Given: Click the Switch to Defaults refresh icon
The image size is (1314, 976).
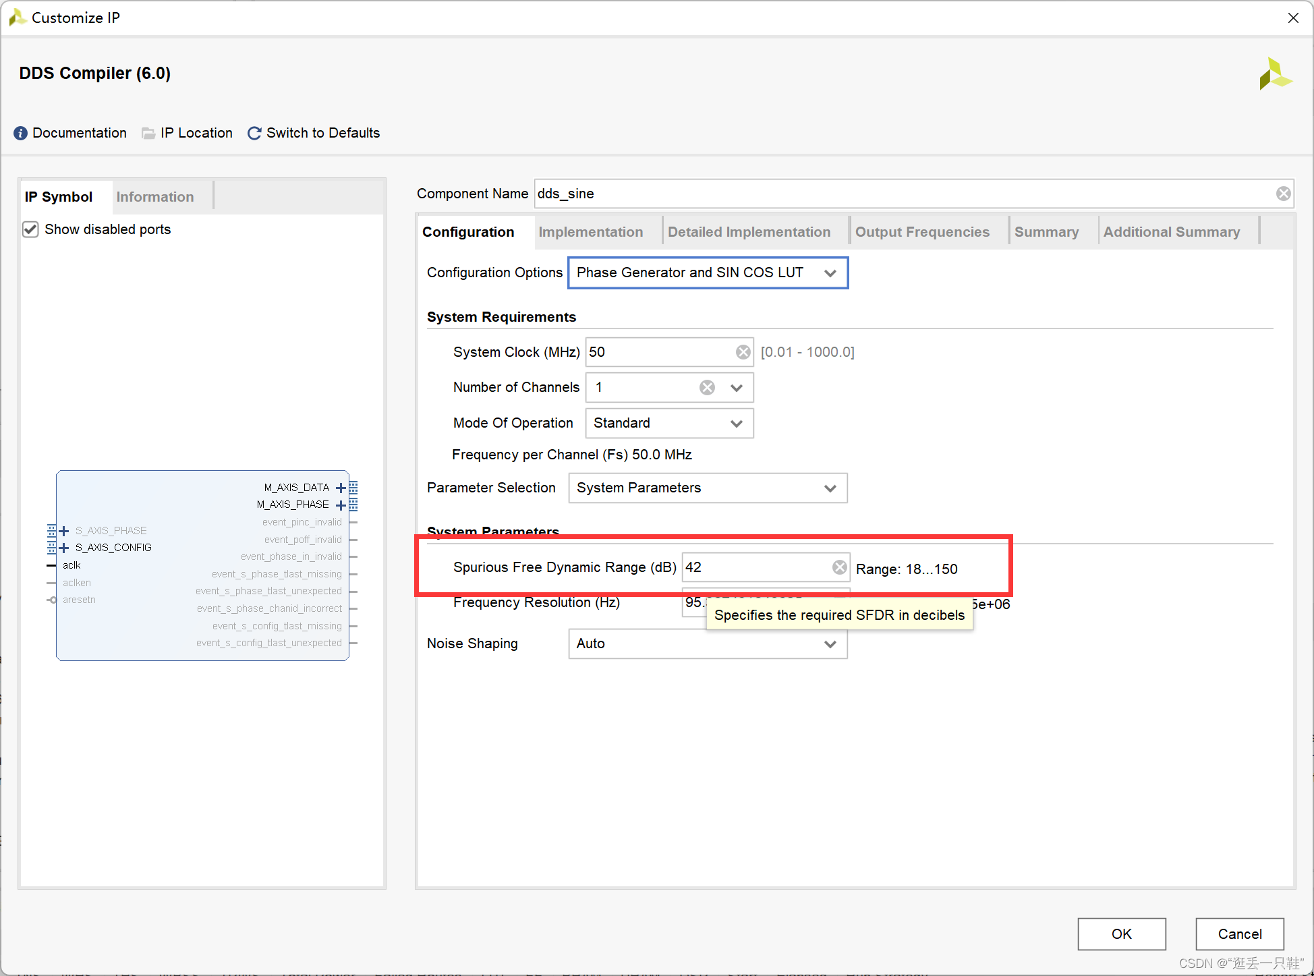Looking at the screenshot, I should [x=254, y=133].
